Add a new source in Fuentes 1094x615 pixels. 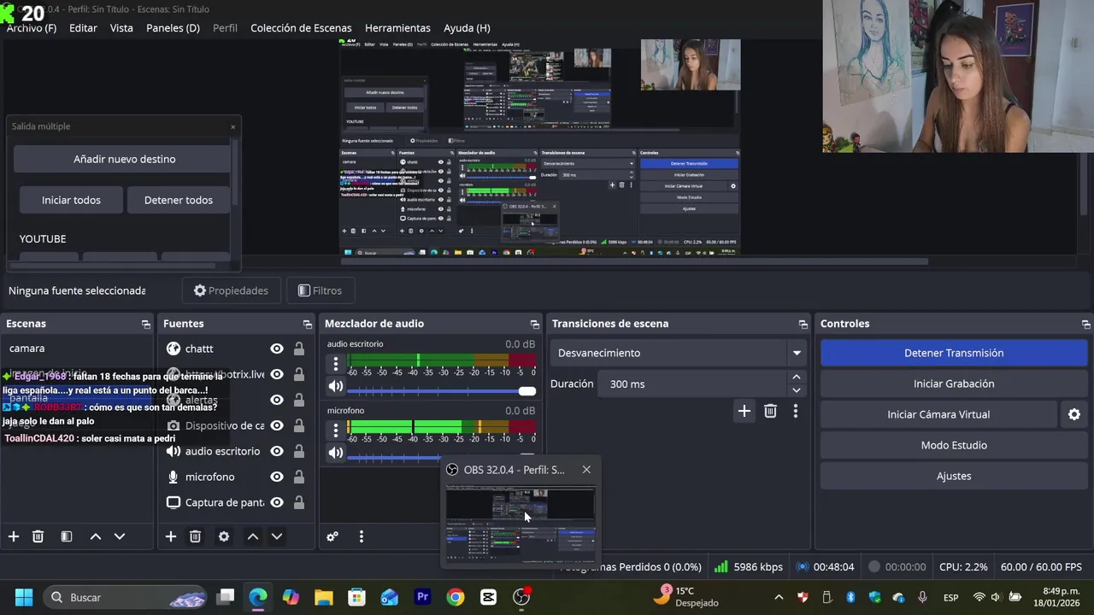(x=171, y=536)
